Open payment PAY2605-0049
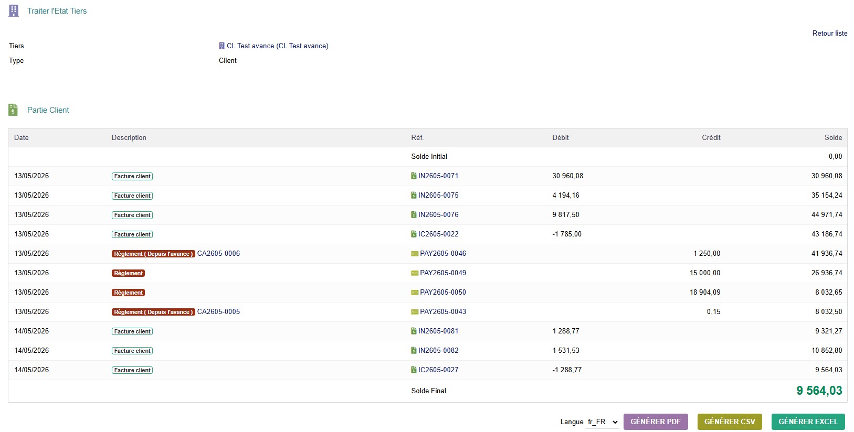 pyautogui.click(x=443, y=273)
